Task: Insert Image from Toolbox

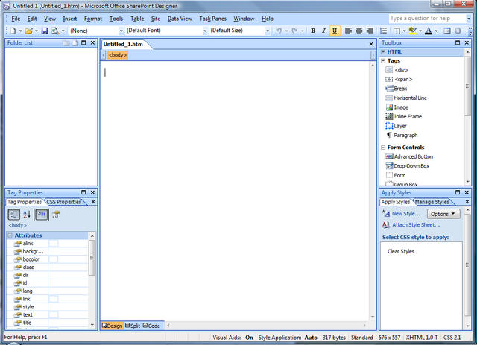Action: [x=397, y=107]
